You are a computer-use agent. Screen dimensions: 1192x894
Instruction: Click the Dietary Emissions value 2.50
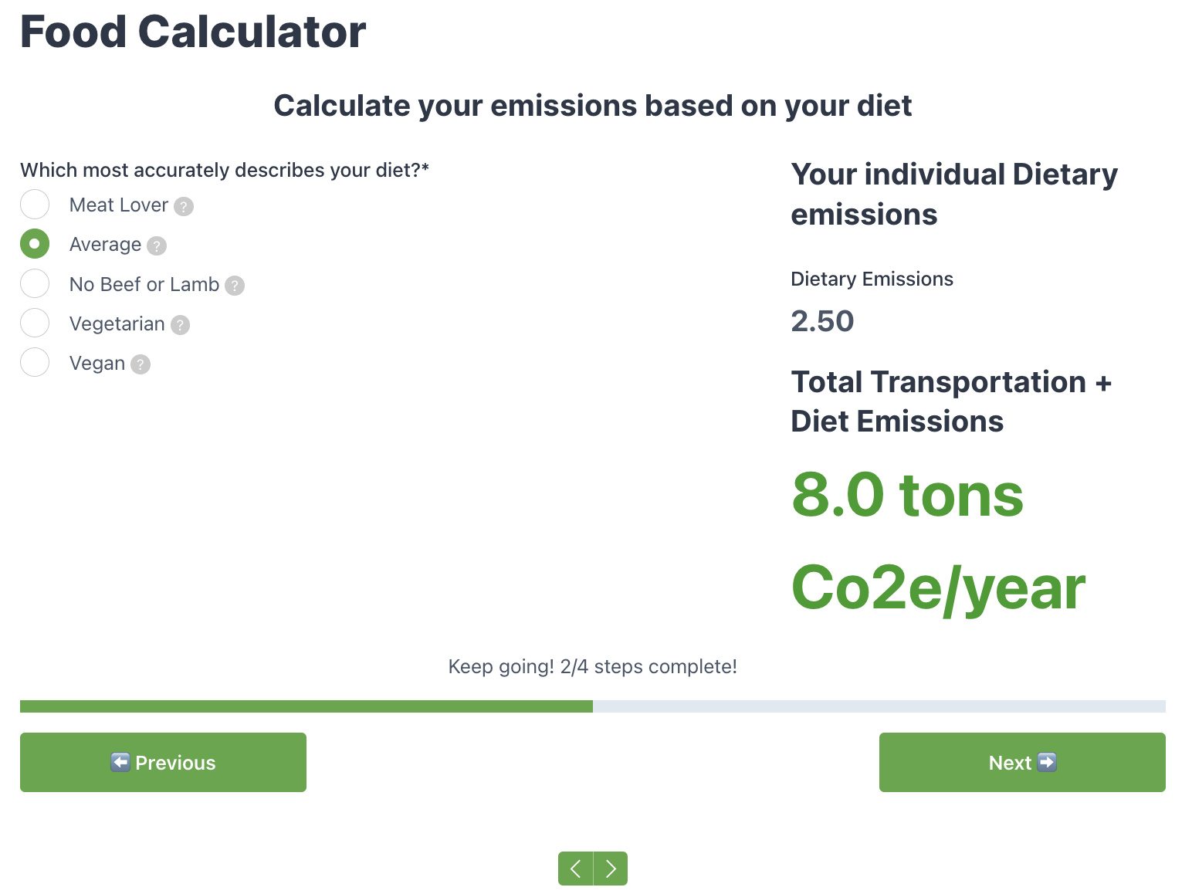pyautogui.click(x=822, y=321)
